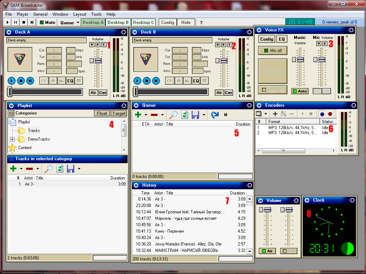
Task: Click the Config button in Voice FX
Action: [x=267, y=39]
